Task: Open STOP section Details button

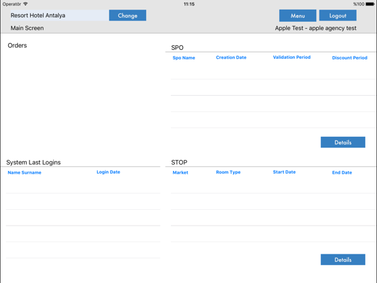Action: [343, 260]
